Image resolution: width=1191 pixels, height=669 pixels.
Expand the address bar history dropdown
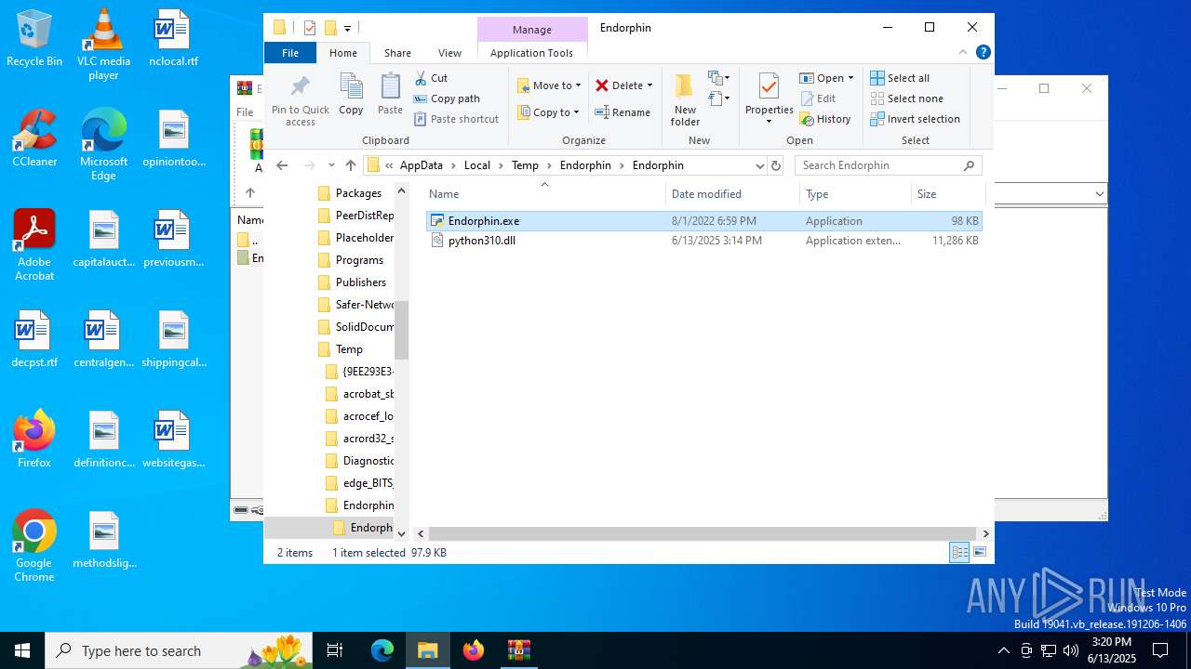click(759, 165)
